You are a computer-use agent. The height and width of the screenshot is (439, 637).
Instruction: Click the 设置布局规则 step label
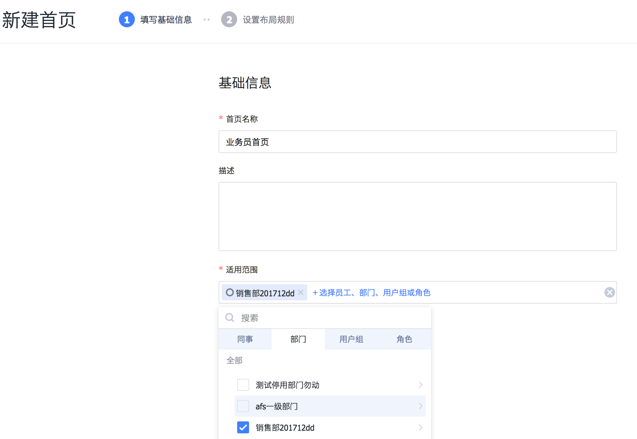(268, 20)
